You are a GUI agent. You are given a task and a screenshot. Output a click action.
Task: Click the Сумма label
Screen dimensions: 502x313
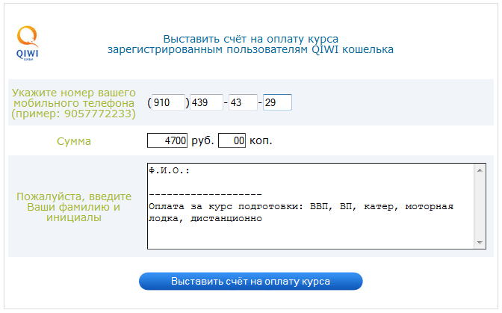click(74, 140)
